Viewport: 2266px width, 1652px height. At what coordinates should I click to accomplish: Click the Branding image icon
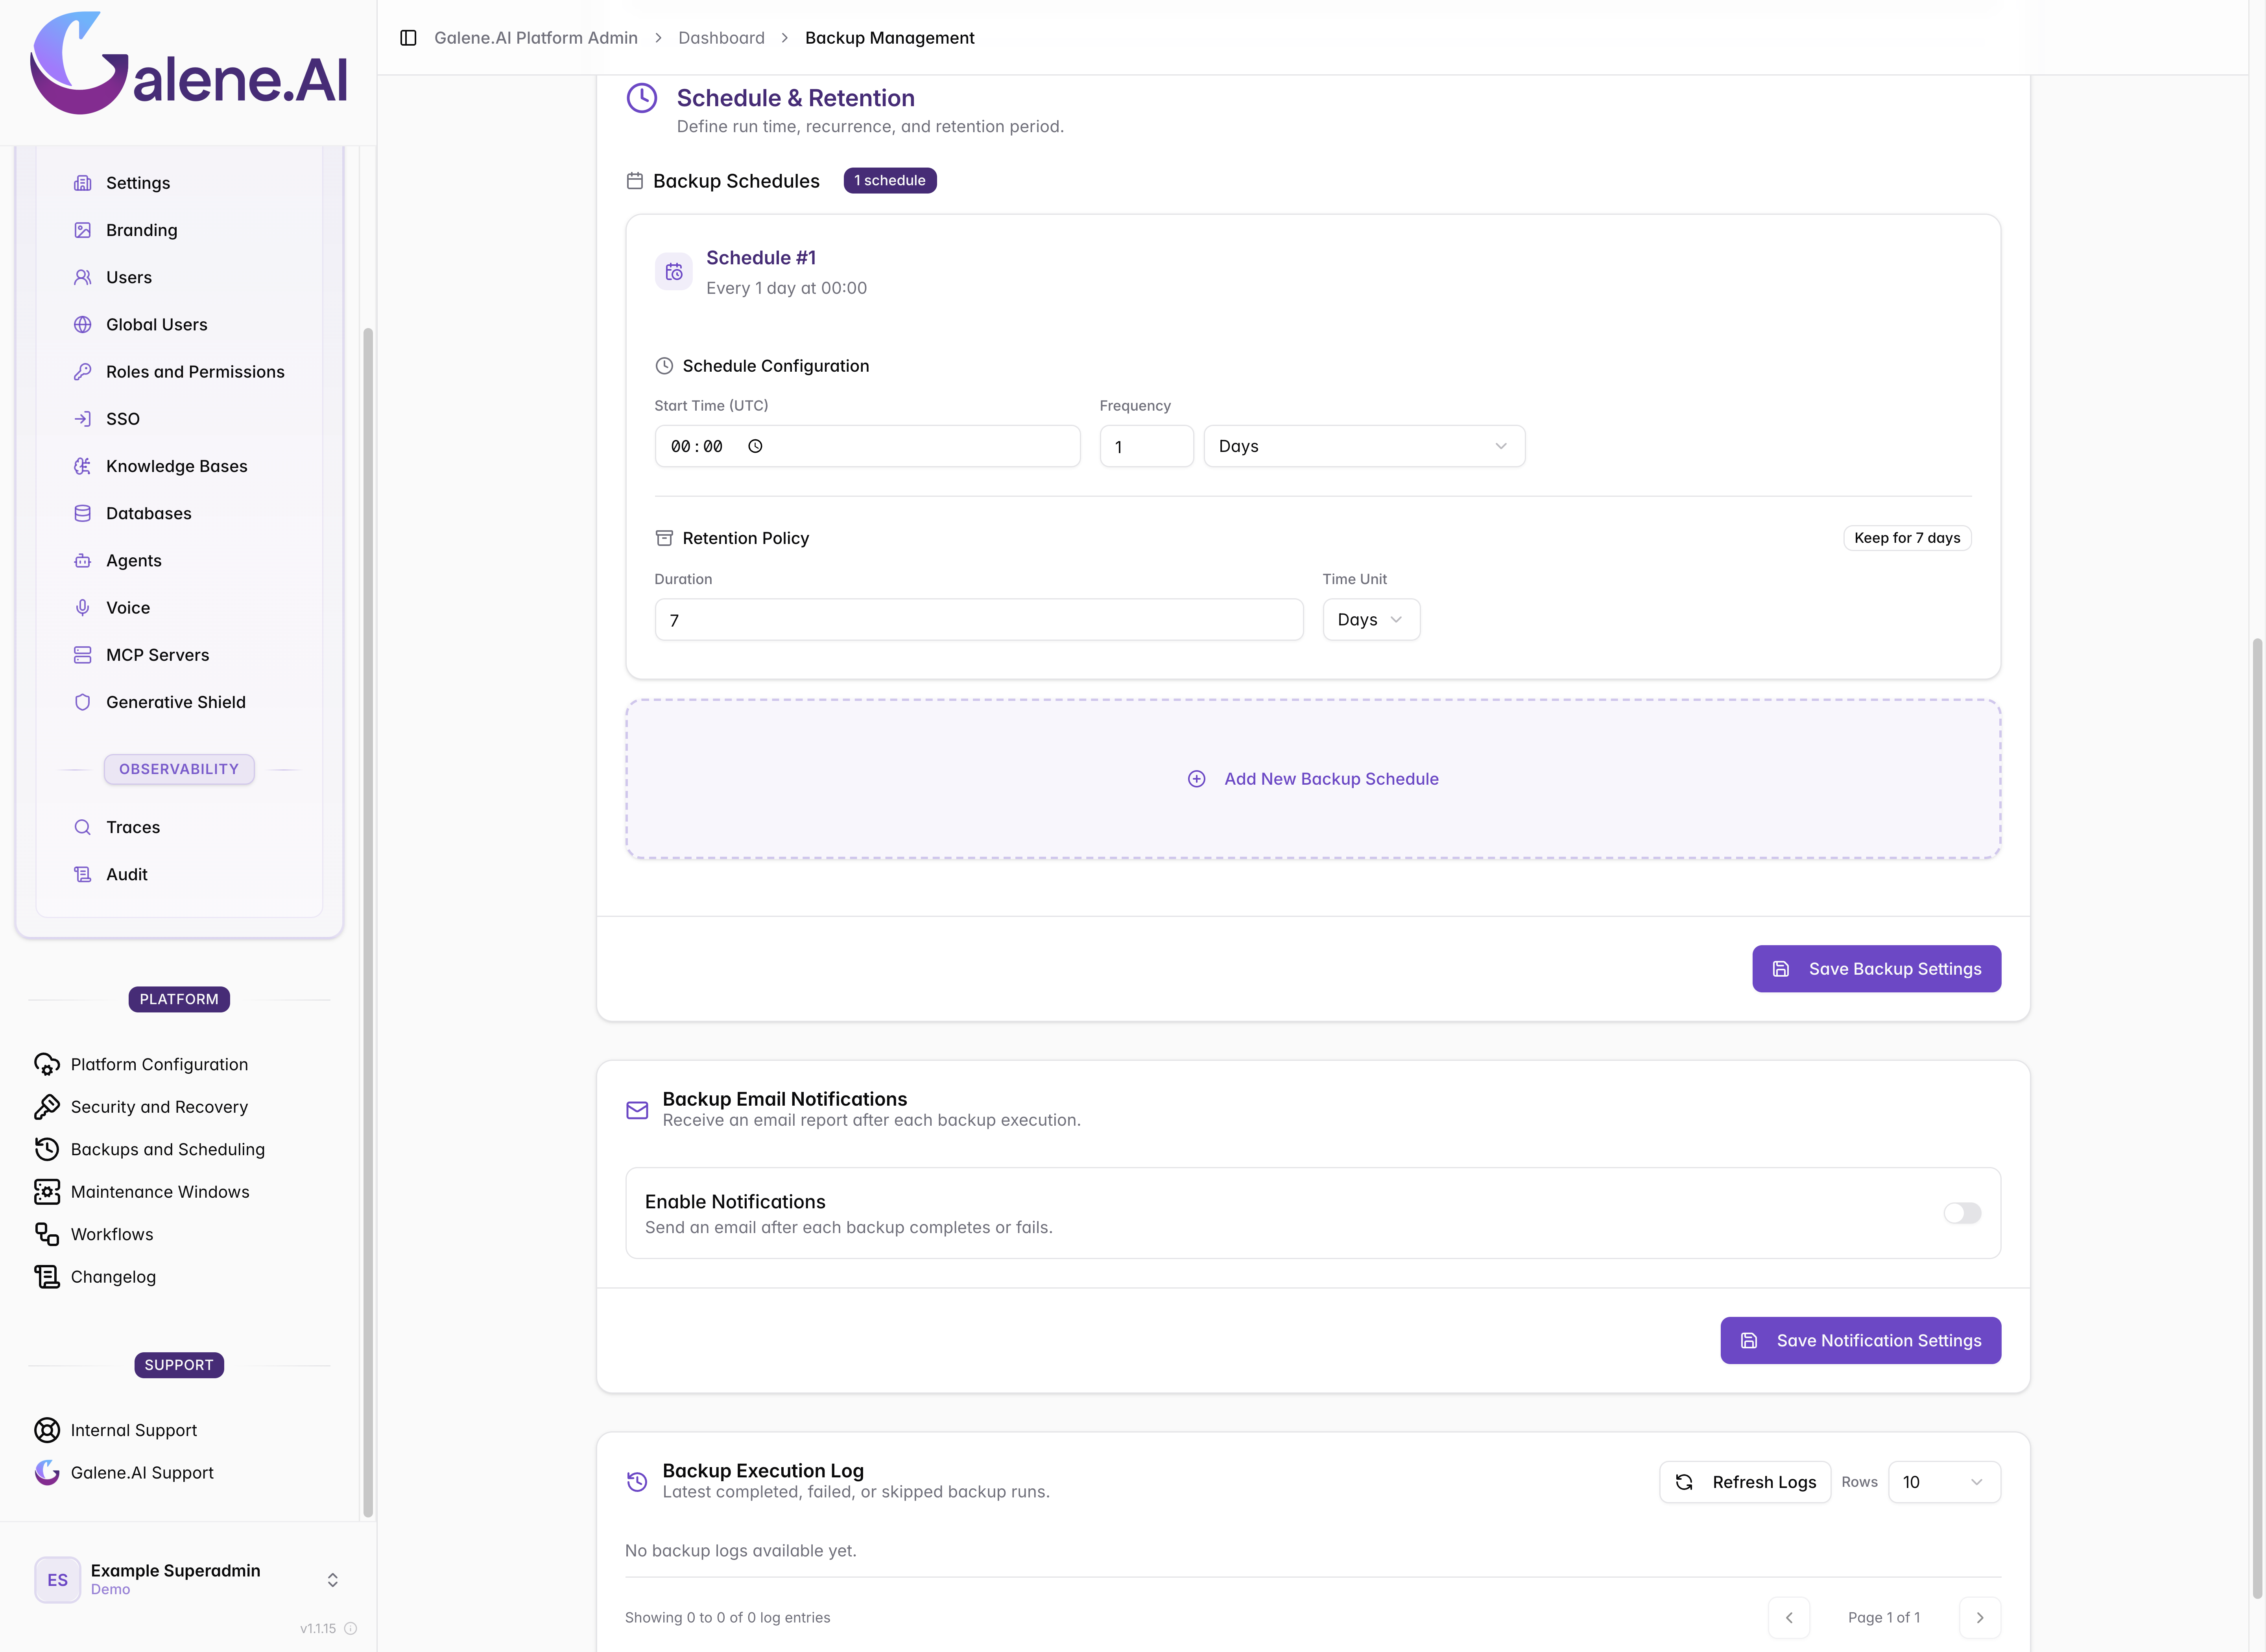(83, 230)
